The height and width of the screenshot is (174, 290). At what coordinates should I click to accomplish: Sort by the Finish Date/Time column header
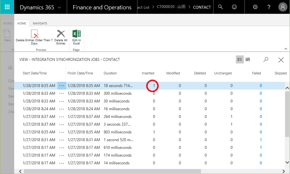click(80, 73)
